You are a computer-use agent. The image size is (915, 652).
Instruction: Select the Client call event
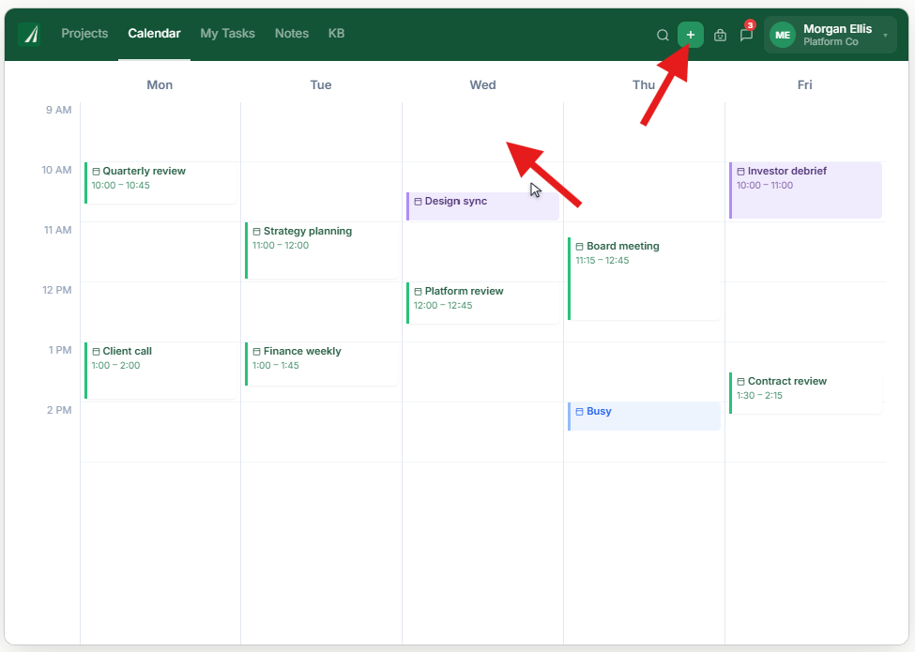pyautogui.click(x=160, y=371)
